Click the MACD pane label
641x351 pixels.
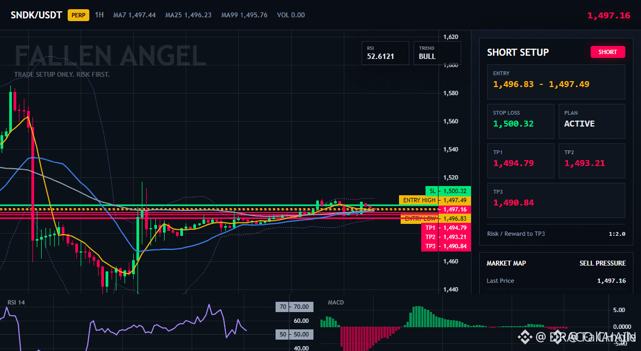click(x=336, y=302)
